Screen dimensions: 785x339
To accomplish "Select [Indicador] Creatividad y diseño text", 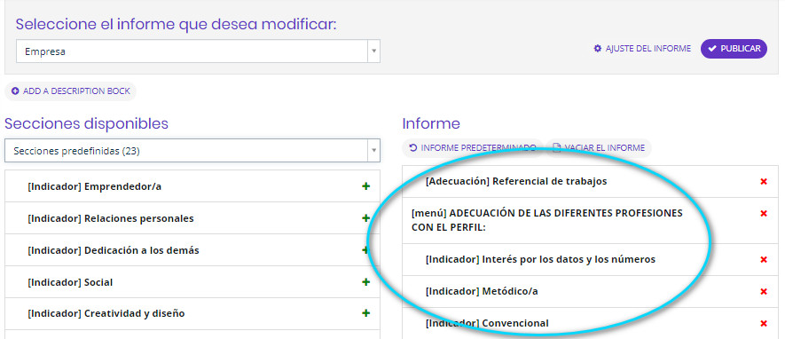I will 106,314.
